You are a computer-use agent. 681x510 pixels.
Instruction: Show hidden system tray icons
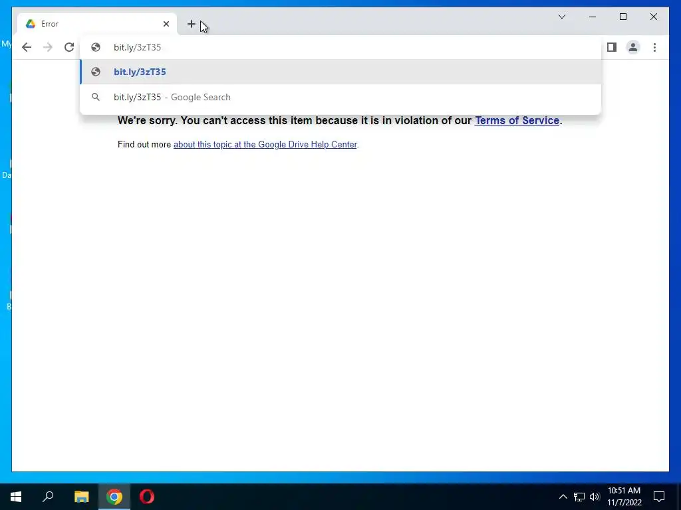pyautogui.click(x=563, y=497)
